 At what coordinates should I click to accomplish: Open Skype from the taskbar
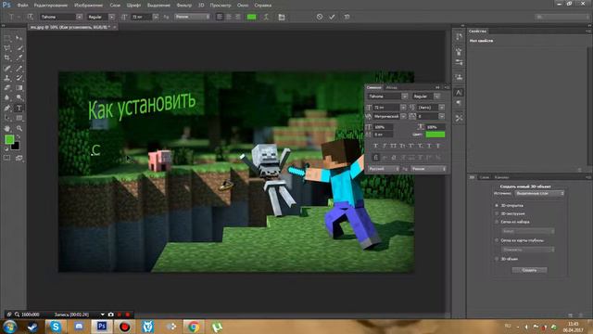pyautogui.click(x=56, y=327)
